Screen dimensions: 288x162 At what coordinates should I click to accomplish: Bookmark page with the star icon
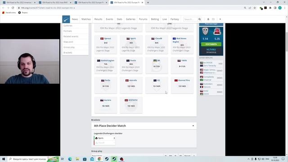(x=255, y=8)
